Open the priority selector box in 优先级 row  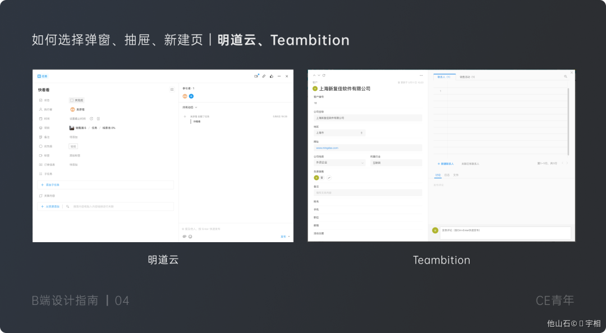tap(73, 146)
